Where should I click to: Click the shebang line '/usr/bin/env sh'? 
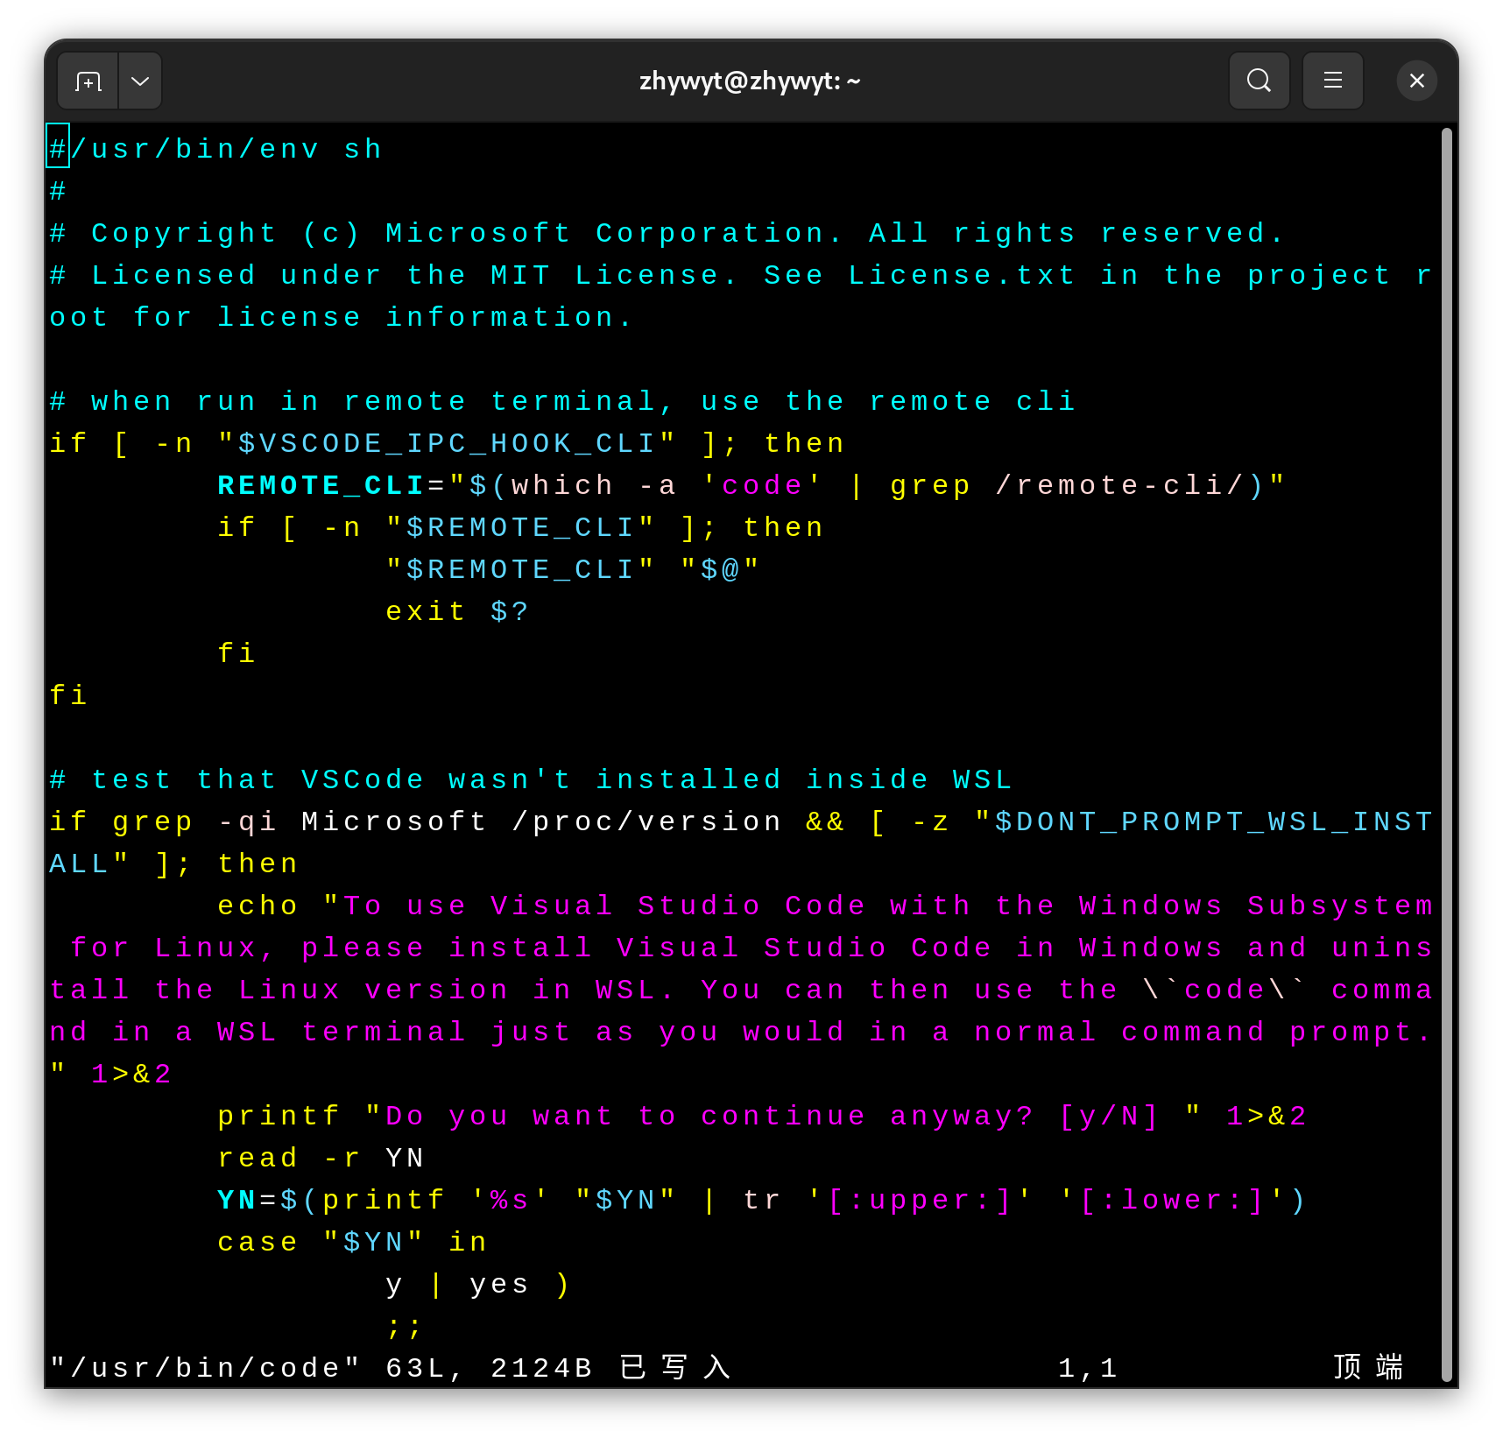[215, 149]
